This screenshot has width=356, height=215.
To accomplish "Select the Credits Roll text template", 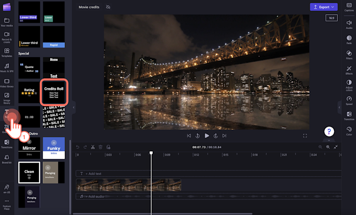I will pos(54,92).
